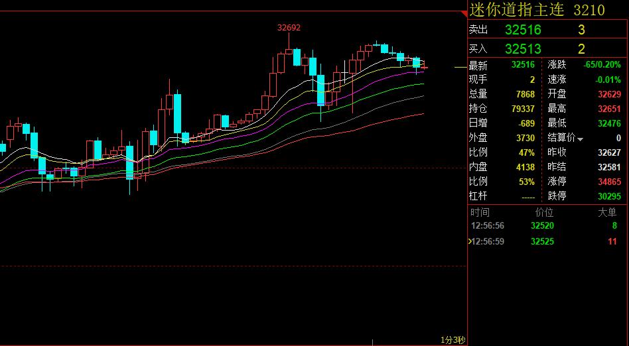
Task: Click the yellow arrow beside 12:56:59
Action: click(469, 242)
